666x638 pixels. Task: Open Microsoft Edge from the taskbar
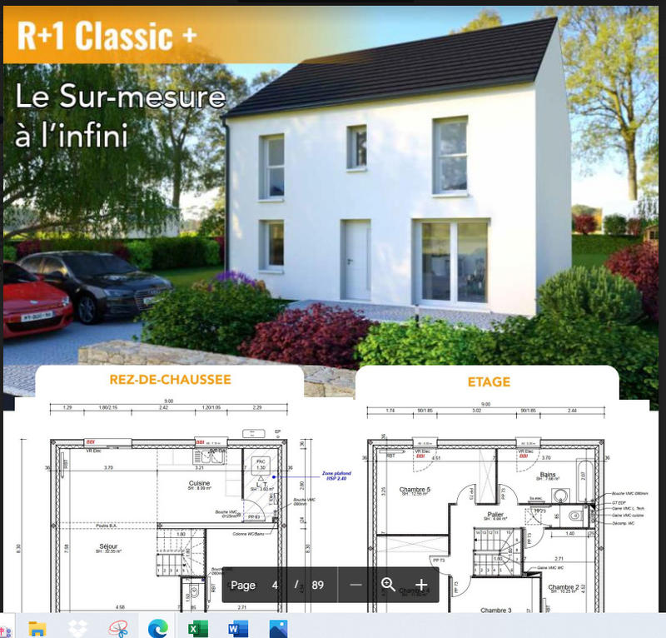[157, 628]
